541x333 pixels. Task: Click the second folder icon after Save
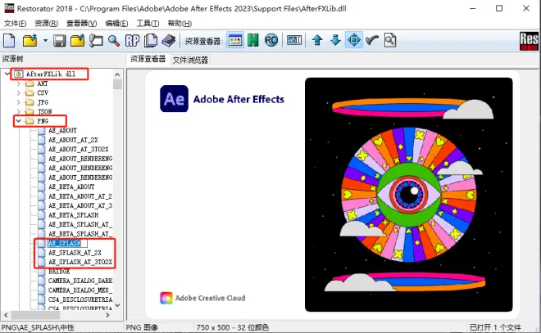coord(78,40)
